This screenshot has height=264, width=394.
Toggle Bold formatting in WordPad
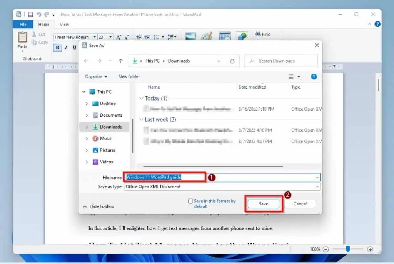(x=58, y=48)
